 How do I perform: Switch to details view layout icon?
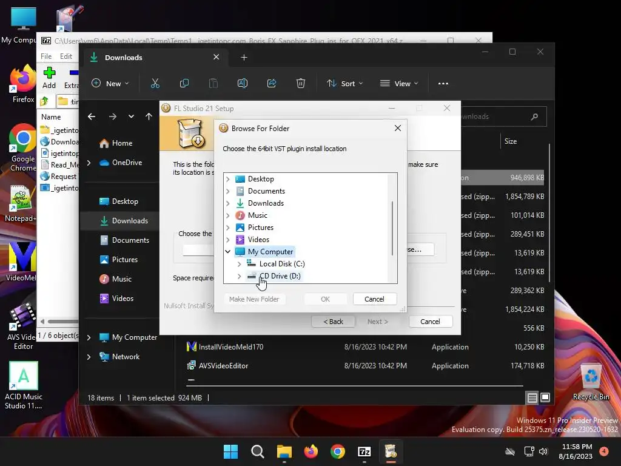532,397
